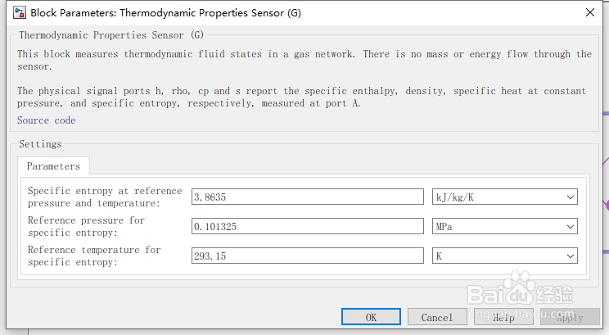The height and width of the screenshot is (335, 609).
Task: Open the kJ/kg/K entropy unit dropdown
Action: click(x=505, y=197)
